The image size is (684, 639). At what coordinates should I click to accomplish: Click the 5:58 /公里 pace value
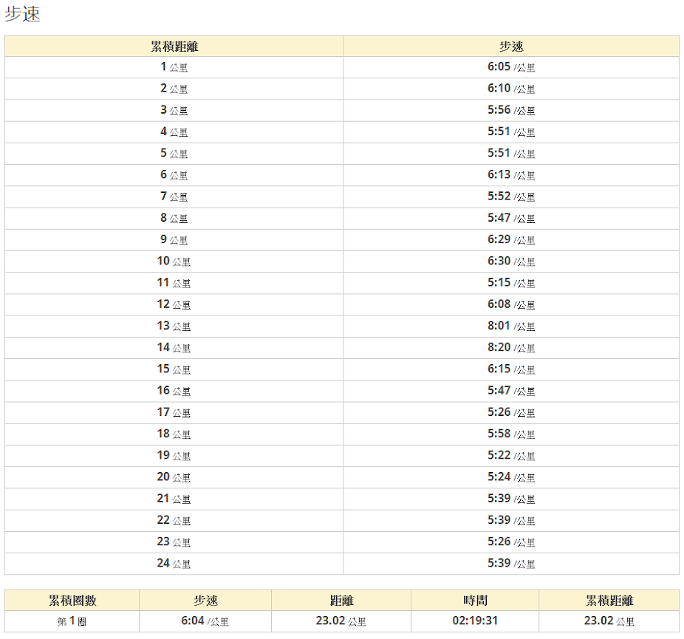pos(511,434)
